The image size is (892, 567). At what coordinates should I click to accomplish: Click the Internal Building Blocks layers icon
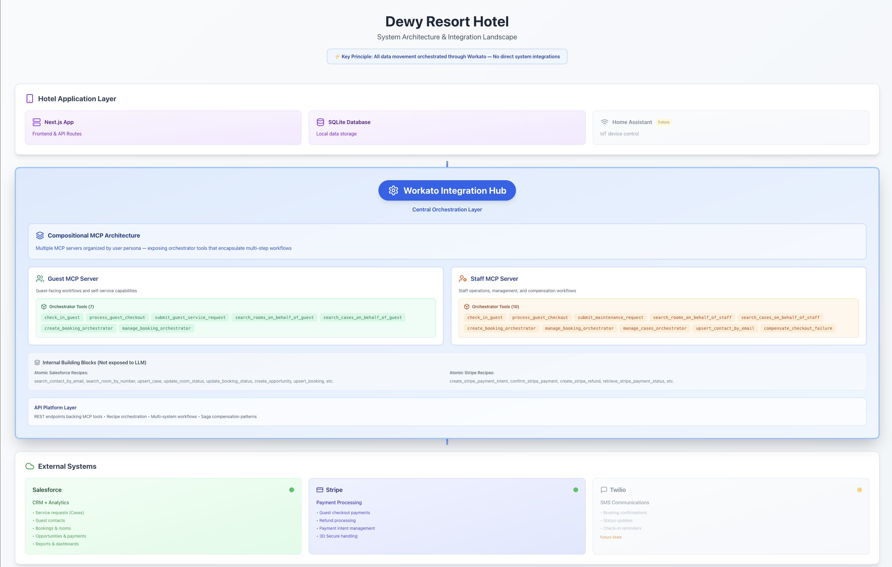(x=37, y=362)
